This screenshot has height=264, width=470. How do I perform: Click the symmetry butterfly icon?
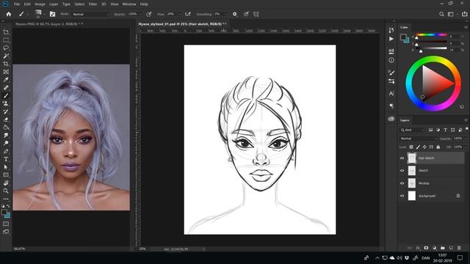click(x=256, y=14)
